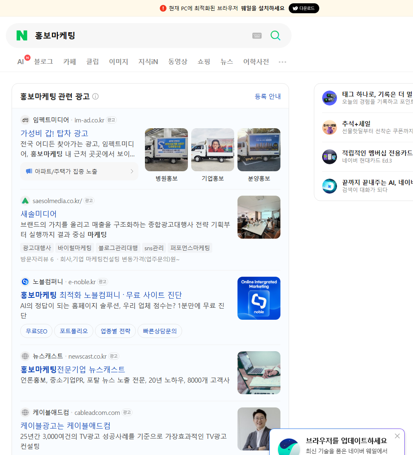Open the 가성비 갑! 탑차 광고 link
This screenshot has width=413, height=455.
pyautogui.click(x=54, y=133)
